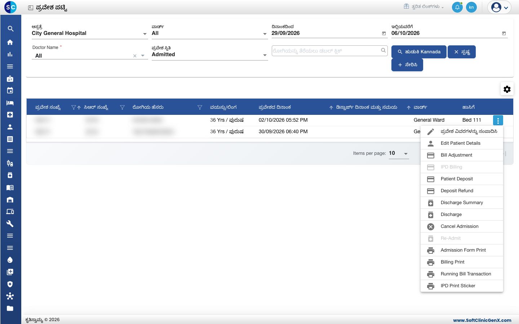This screenshot has height=324, width=519.
Task: Expand the ವಾರ್ಡ್ dropdown set to All
Action: [265, 34]
